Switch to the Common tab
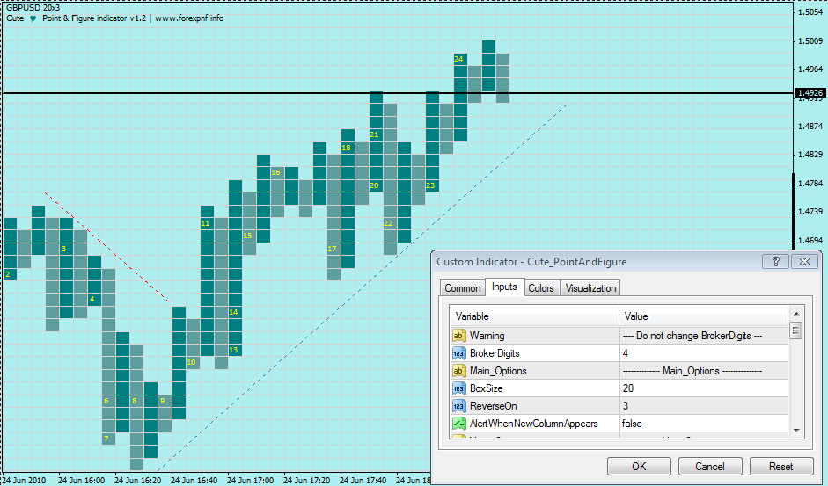828x486 pixels. click(462, 288)
